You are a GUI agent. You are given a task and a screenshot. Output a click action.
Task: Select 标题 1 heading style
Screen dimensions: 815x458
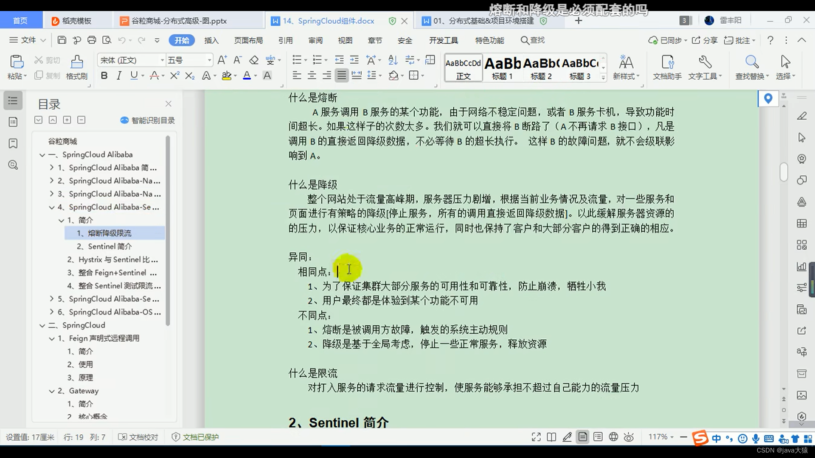tap(502, 68)
